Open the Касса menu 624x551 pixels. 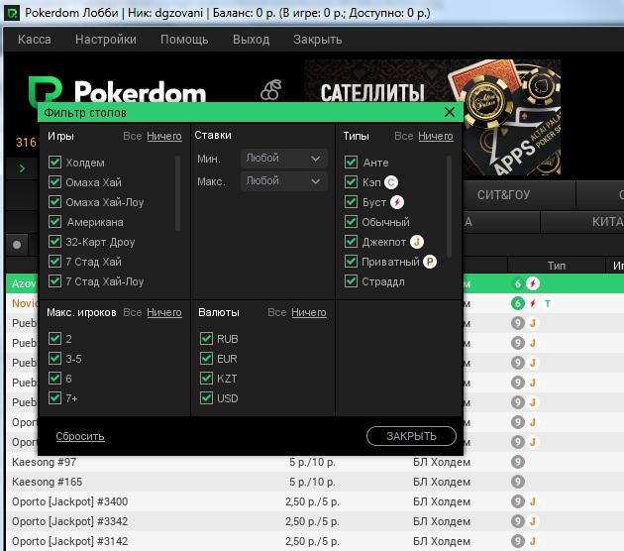[35, 40]
